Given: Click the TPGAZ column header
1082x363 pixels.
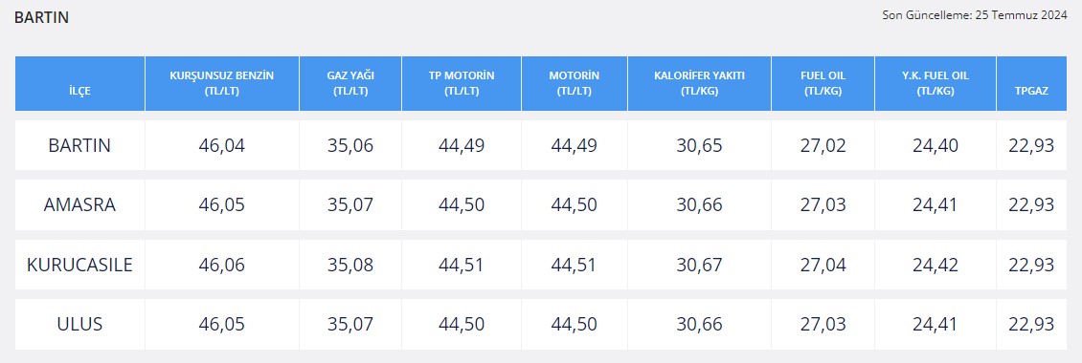Looking at the screenshot, I should coord(1031,84).
